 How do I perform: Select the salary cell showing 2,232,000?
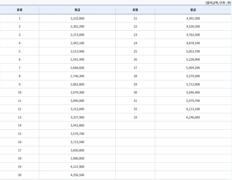point(77,18)
